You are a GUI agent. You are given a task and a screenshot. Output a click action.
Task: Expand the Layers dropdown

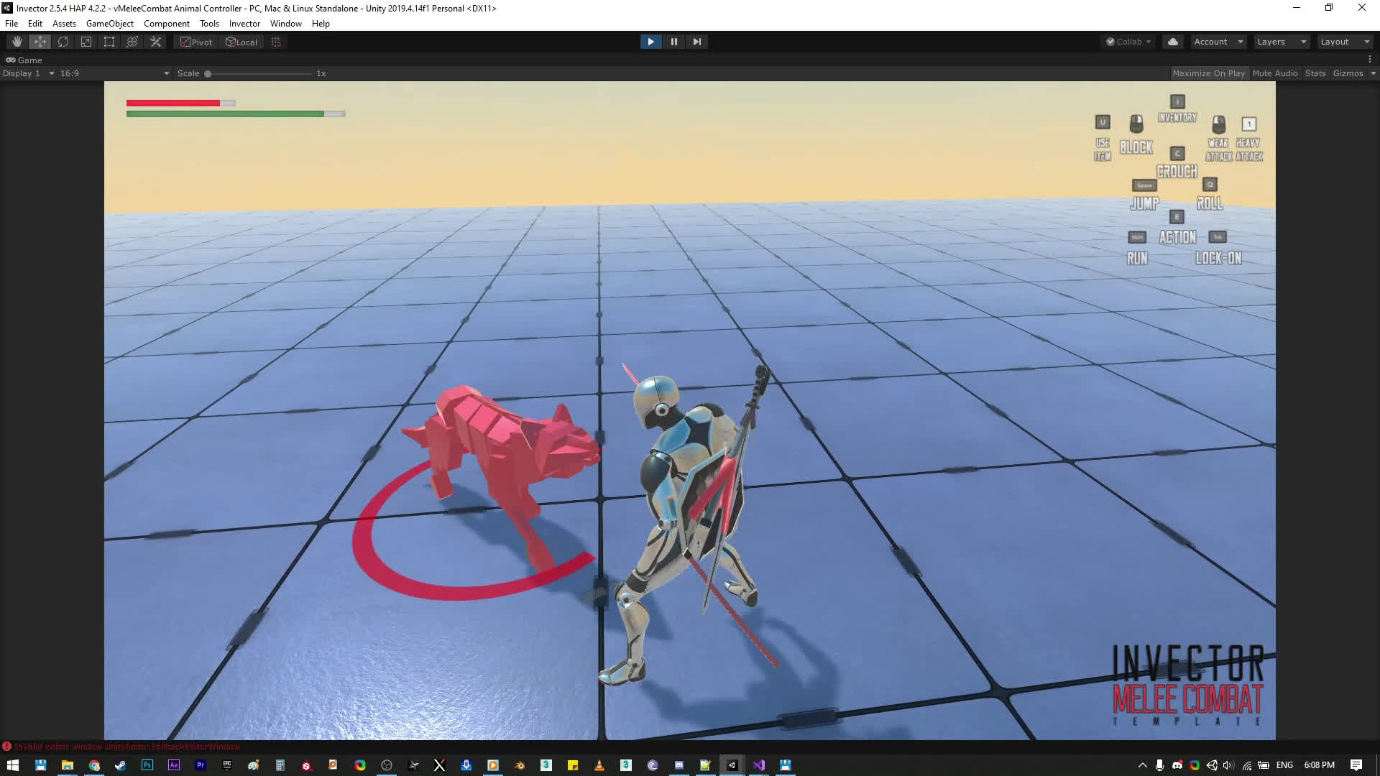tap(1281, 42)
